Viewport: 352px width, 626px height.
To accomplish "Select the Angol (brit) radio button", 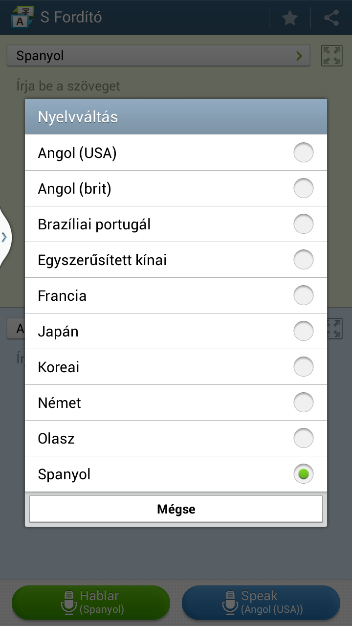I will [x=303, y=188].
